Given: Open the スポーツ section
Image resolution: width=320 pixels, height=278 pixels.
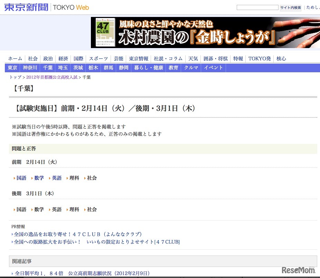Looking at the screenshot, I should tap(98, 58).
